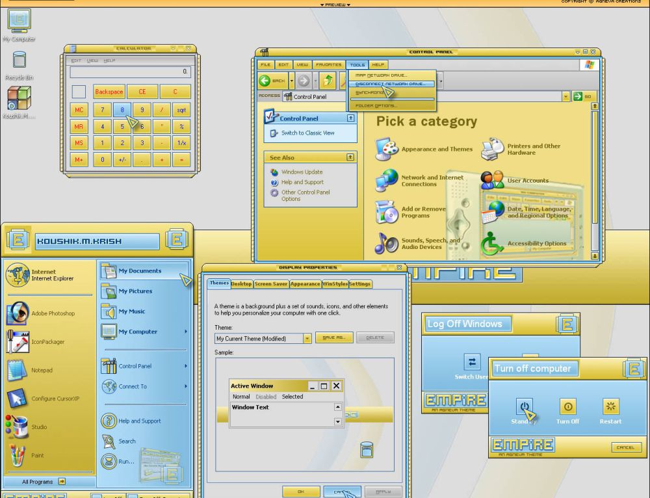Click the Switch to Classic View link
The width and height of the screenshot is (650, 498).
pos(307,133)
